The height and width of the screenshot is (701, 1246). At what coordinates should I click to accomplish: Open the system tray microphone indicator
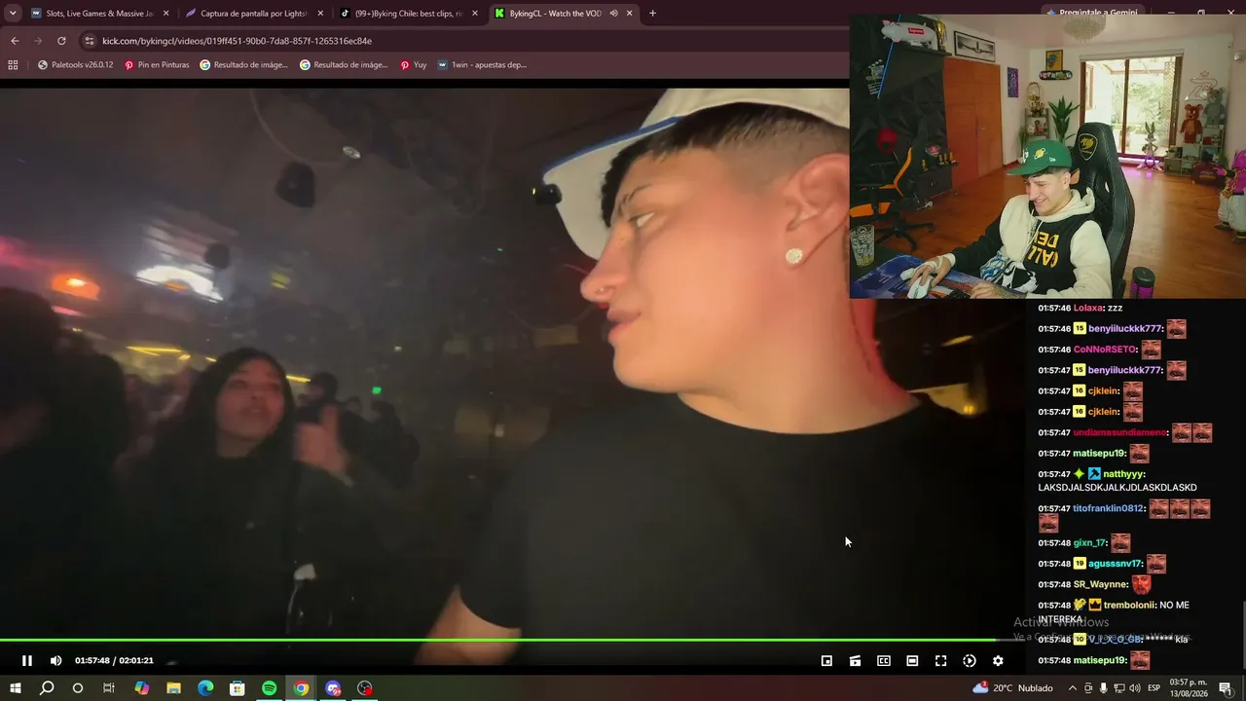click(1103, 688)
